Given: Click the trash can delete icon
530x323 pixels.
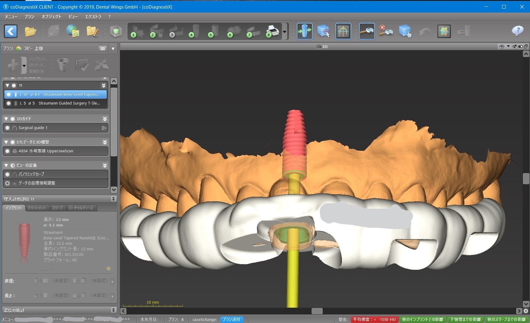Looking at the screenshot, I should click(63, 65).
